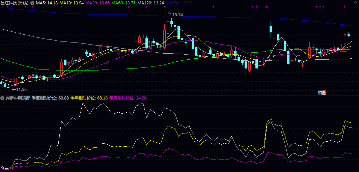359x172 pixels.
Task: Select the MA250: 15.02 label
Action: (x=179, y=3)
